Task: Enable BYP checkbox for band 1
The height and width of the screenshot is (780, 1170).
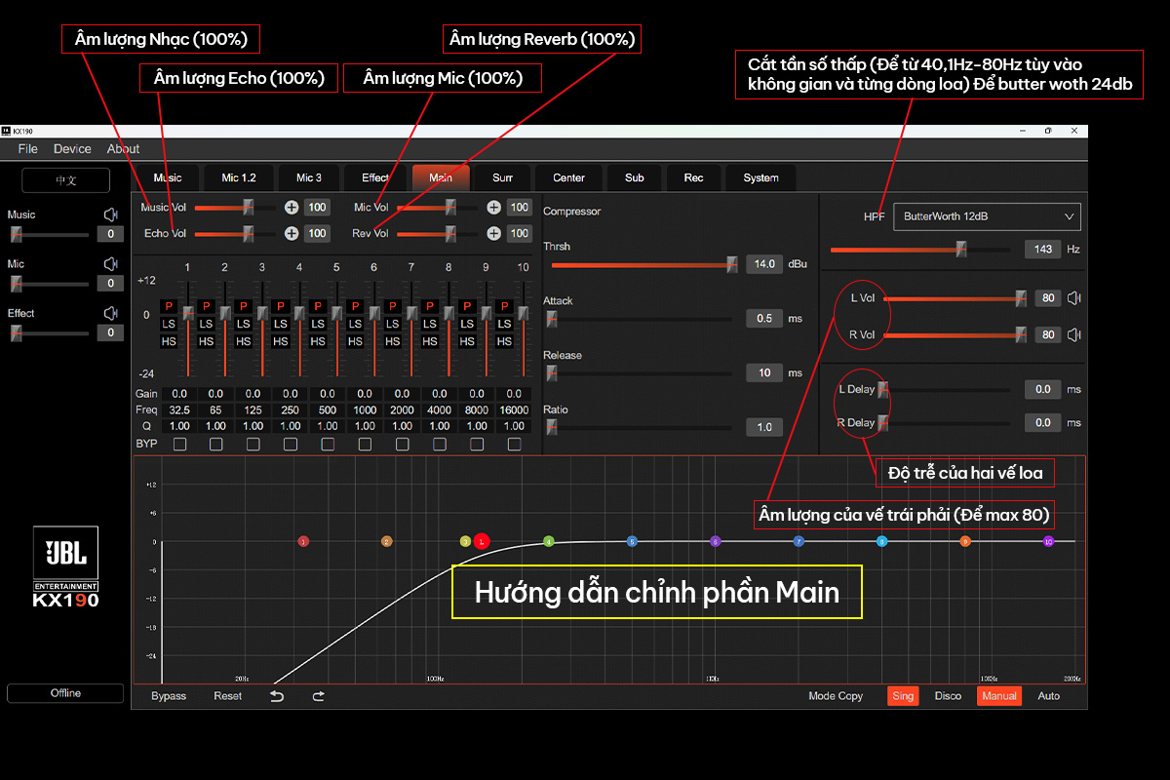Action: pos(179,445)
